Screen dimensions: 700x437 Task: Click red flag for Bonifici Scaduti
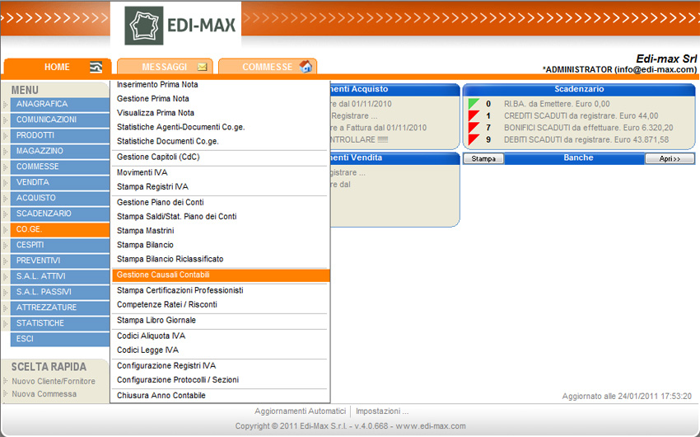[x=474, y=128]
